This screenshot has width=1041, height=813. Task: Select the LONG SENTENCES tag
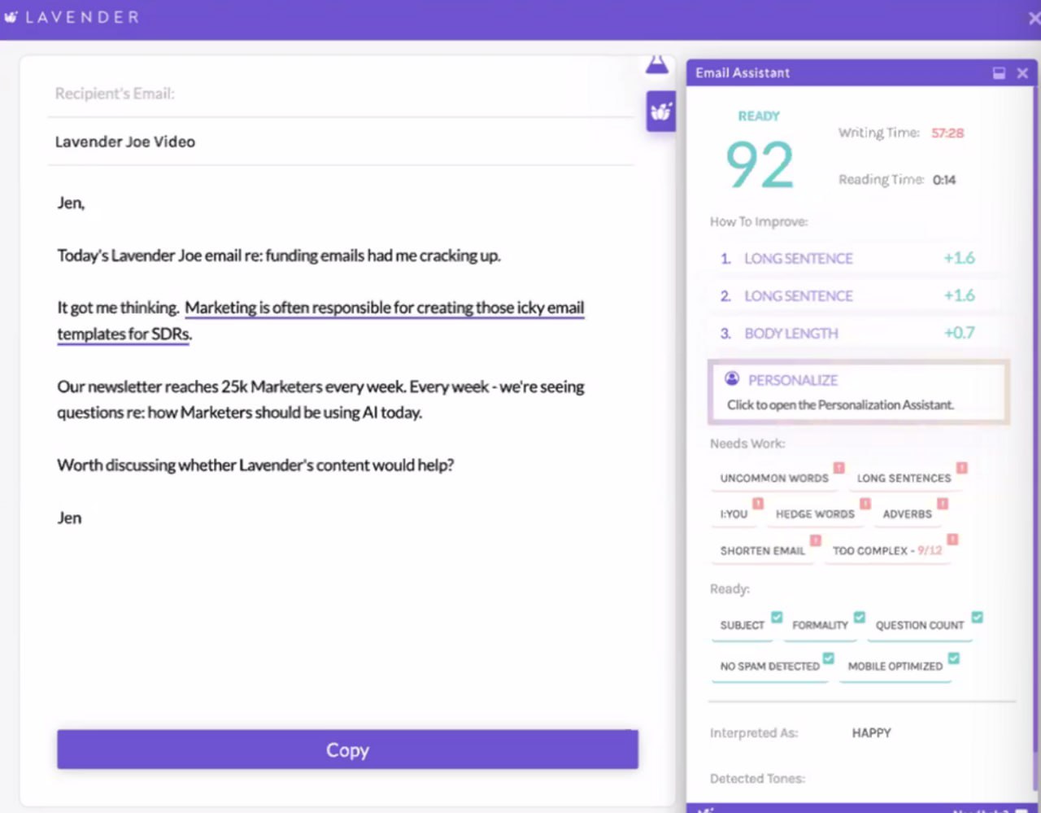pyautogui.click(x=904, y=479)
